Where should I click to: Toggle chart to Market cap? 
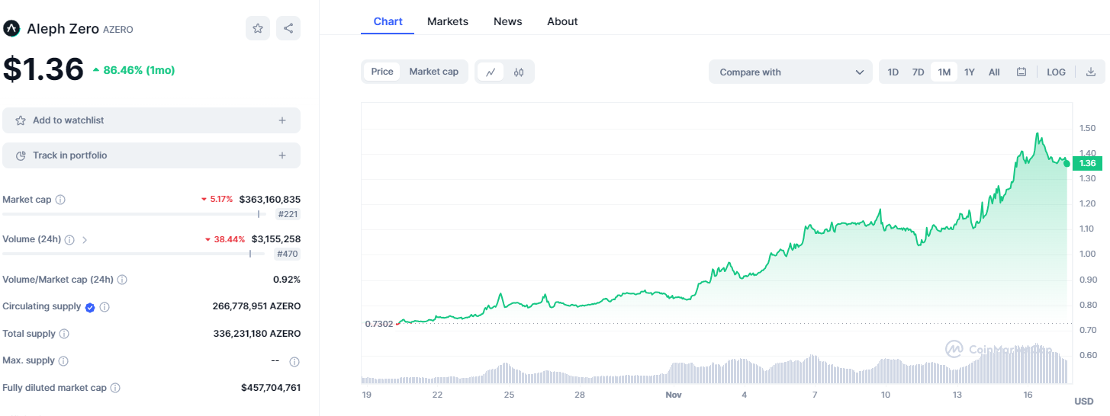coord(433,72)
